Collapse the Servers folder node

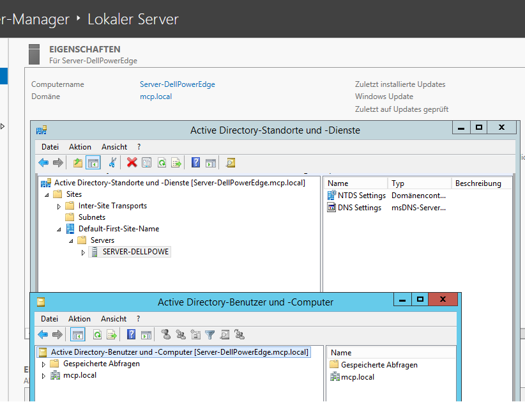tap(71, 241)
